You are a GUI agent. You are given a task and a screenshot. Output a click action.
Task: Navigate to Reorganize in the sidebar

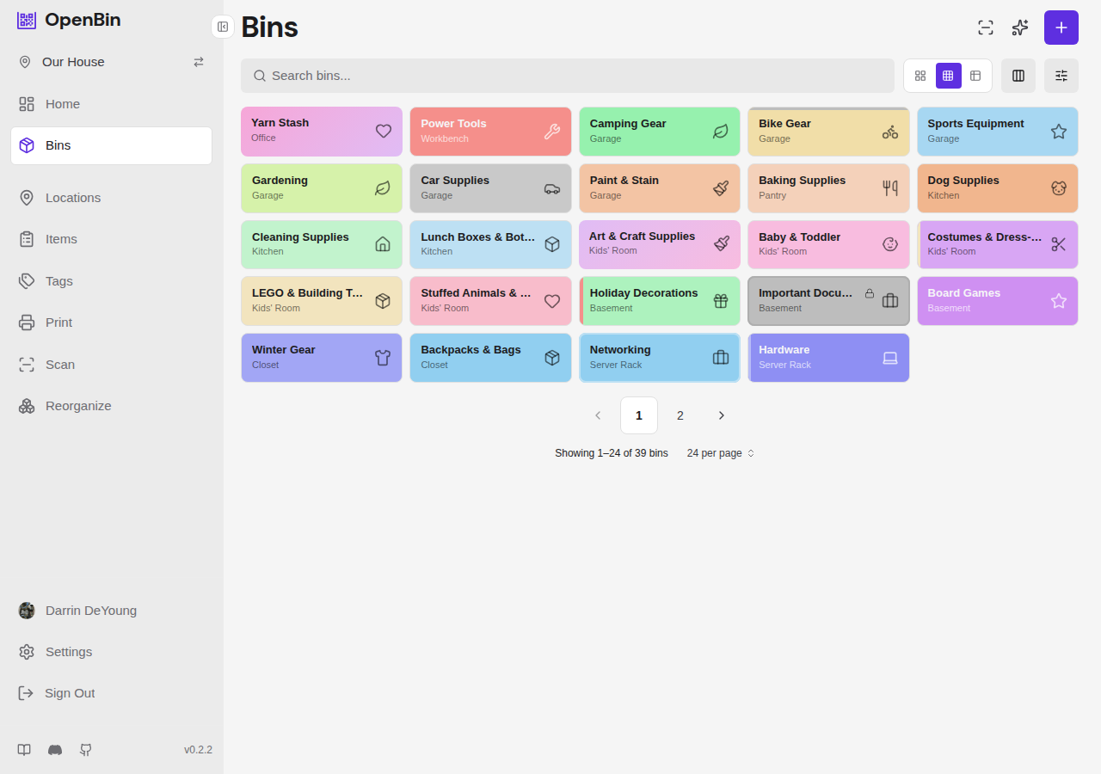coord(78,406)
